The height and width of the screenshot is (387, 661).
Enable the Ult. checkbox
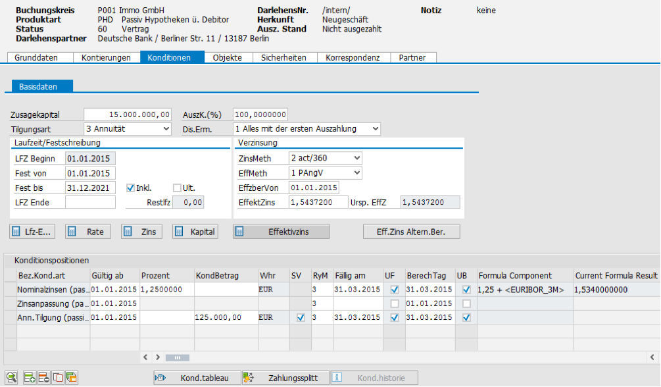177,188
